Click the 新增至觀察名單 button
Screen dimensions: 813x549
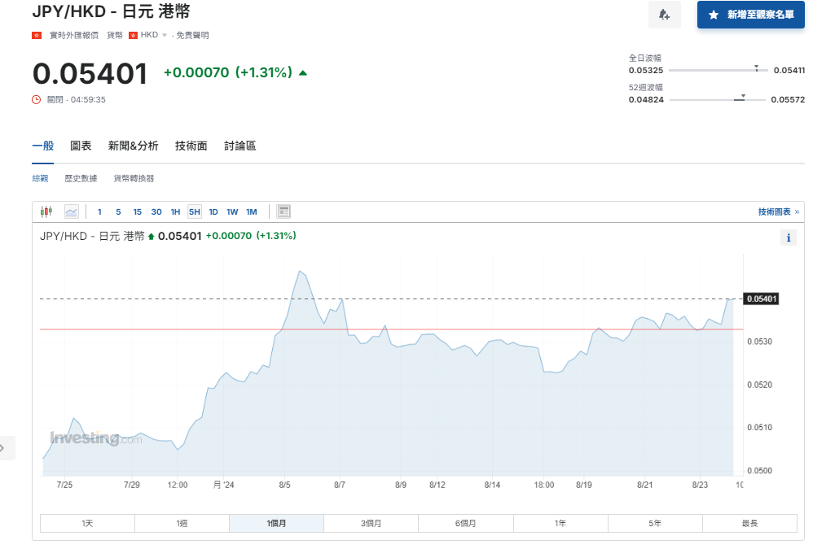(750, 15)
